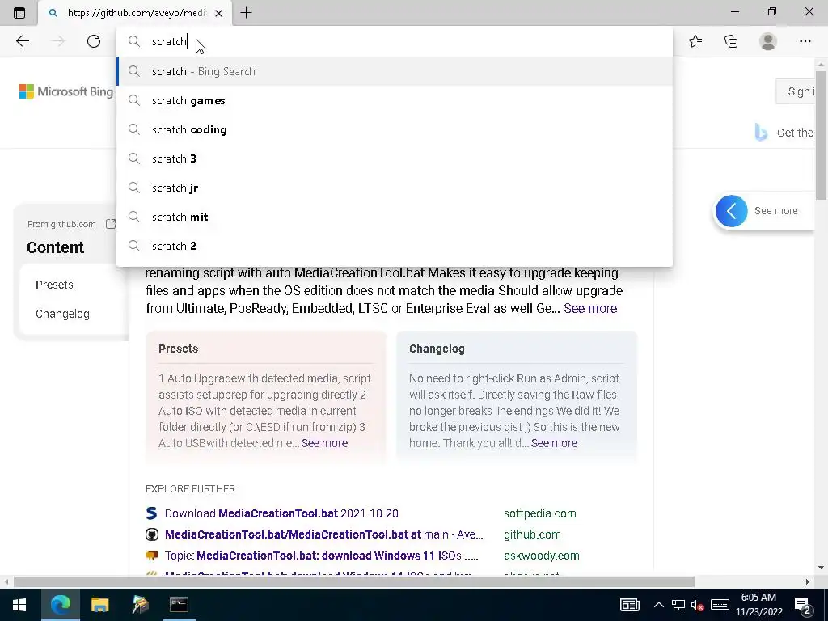828x621 pixels.
Task: Click the askwoody.com domain text
Action: pos(541,556)
